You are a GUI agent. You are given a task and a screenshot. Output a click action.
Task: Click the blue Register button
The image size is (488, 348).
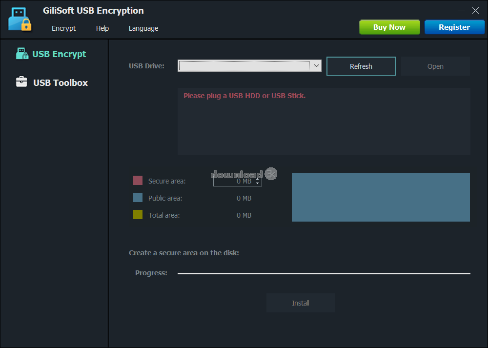454,27
